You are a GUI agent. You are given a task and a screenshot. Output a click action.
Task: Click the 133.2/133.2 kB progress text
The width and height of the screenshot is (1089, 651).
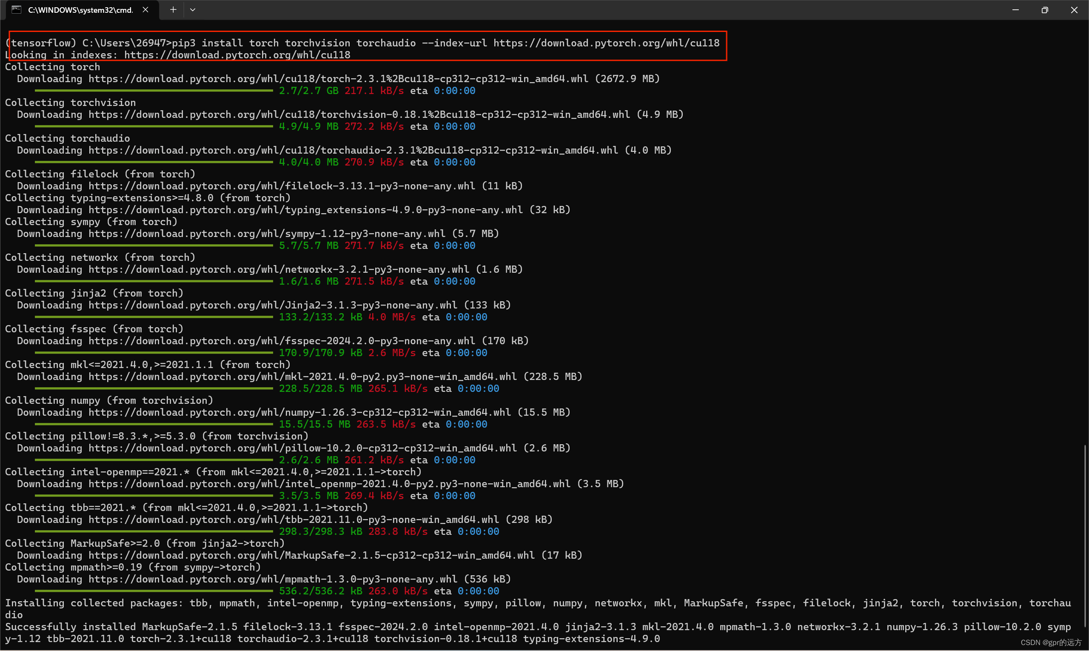321,317
